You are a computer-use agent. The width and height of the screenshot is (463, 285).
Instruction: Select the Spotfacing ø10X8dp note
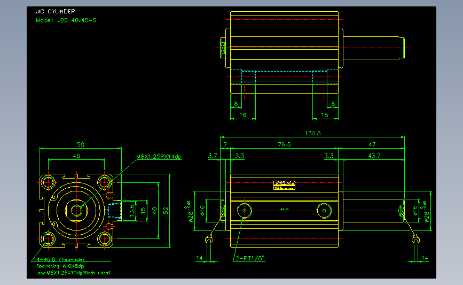click(60, 266)
